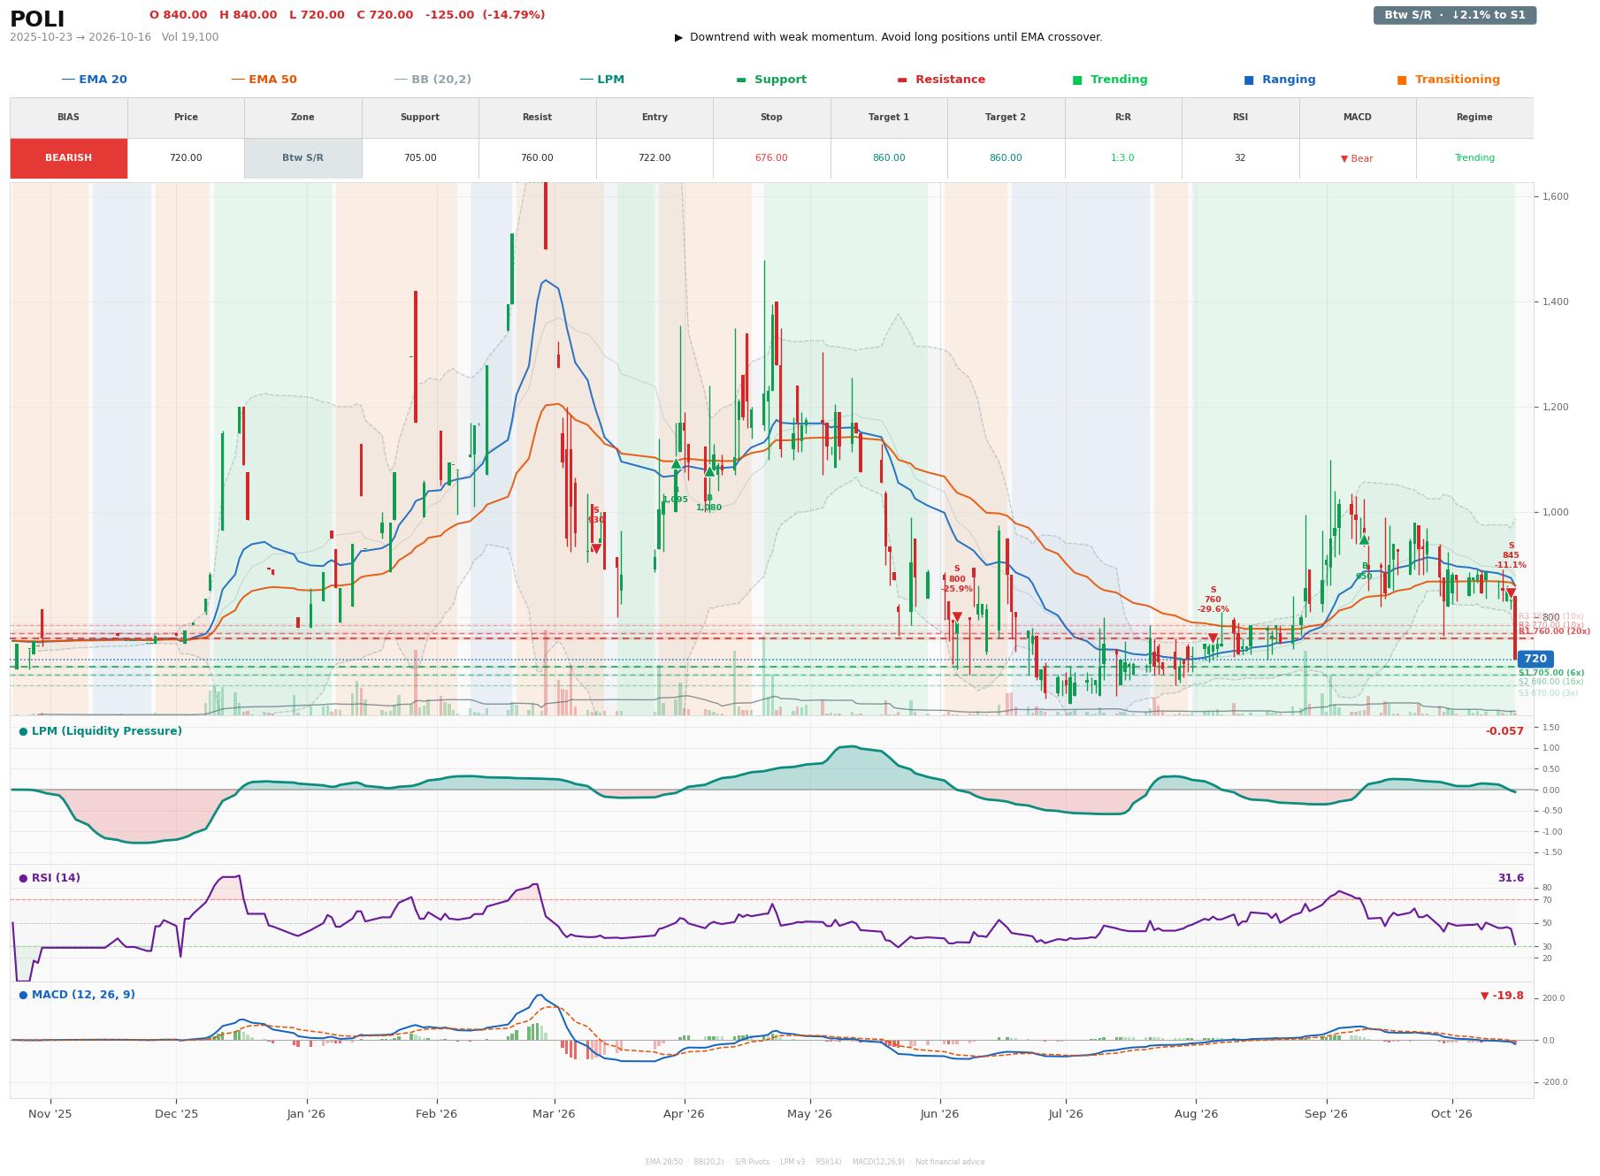Image resolution: width=1600 pixels, height=1176 pixels.
Task: Click the 1,080 buy marker label
Action: pyautogui.click(x=708, y=508)
